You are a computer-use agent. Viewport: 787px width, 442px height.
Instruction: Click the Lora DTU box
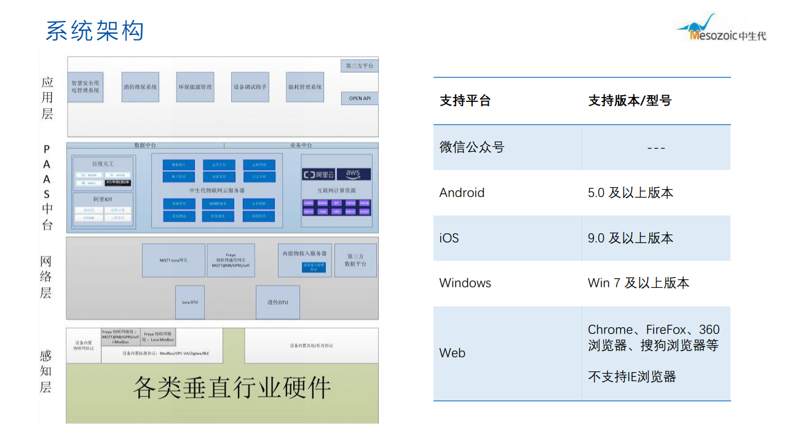pyautogui.click(x=190, y=302)
